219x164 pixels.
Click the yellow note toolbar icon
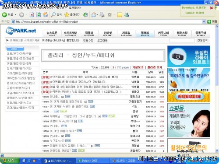point(120,15)
